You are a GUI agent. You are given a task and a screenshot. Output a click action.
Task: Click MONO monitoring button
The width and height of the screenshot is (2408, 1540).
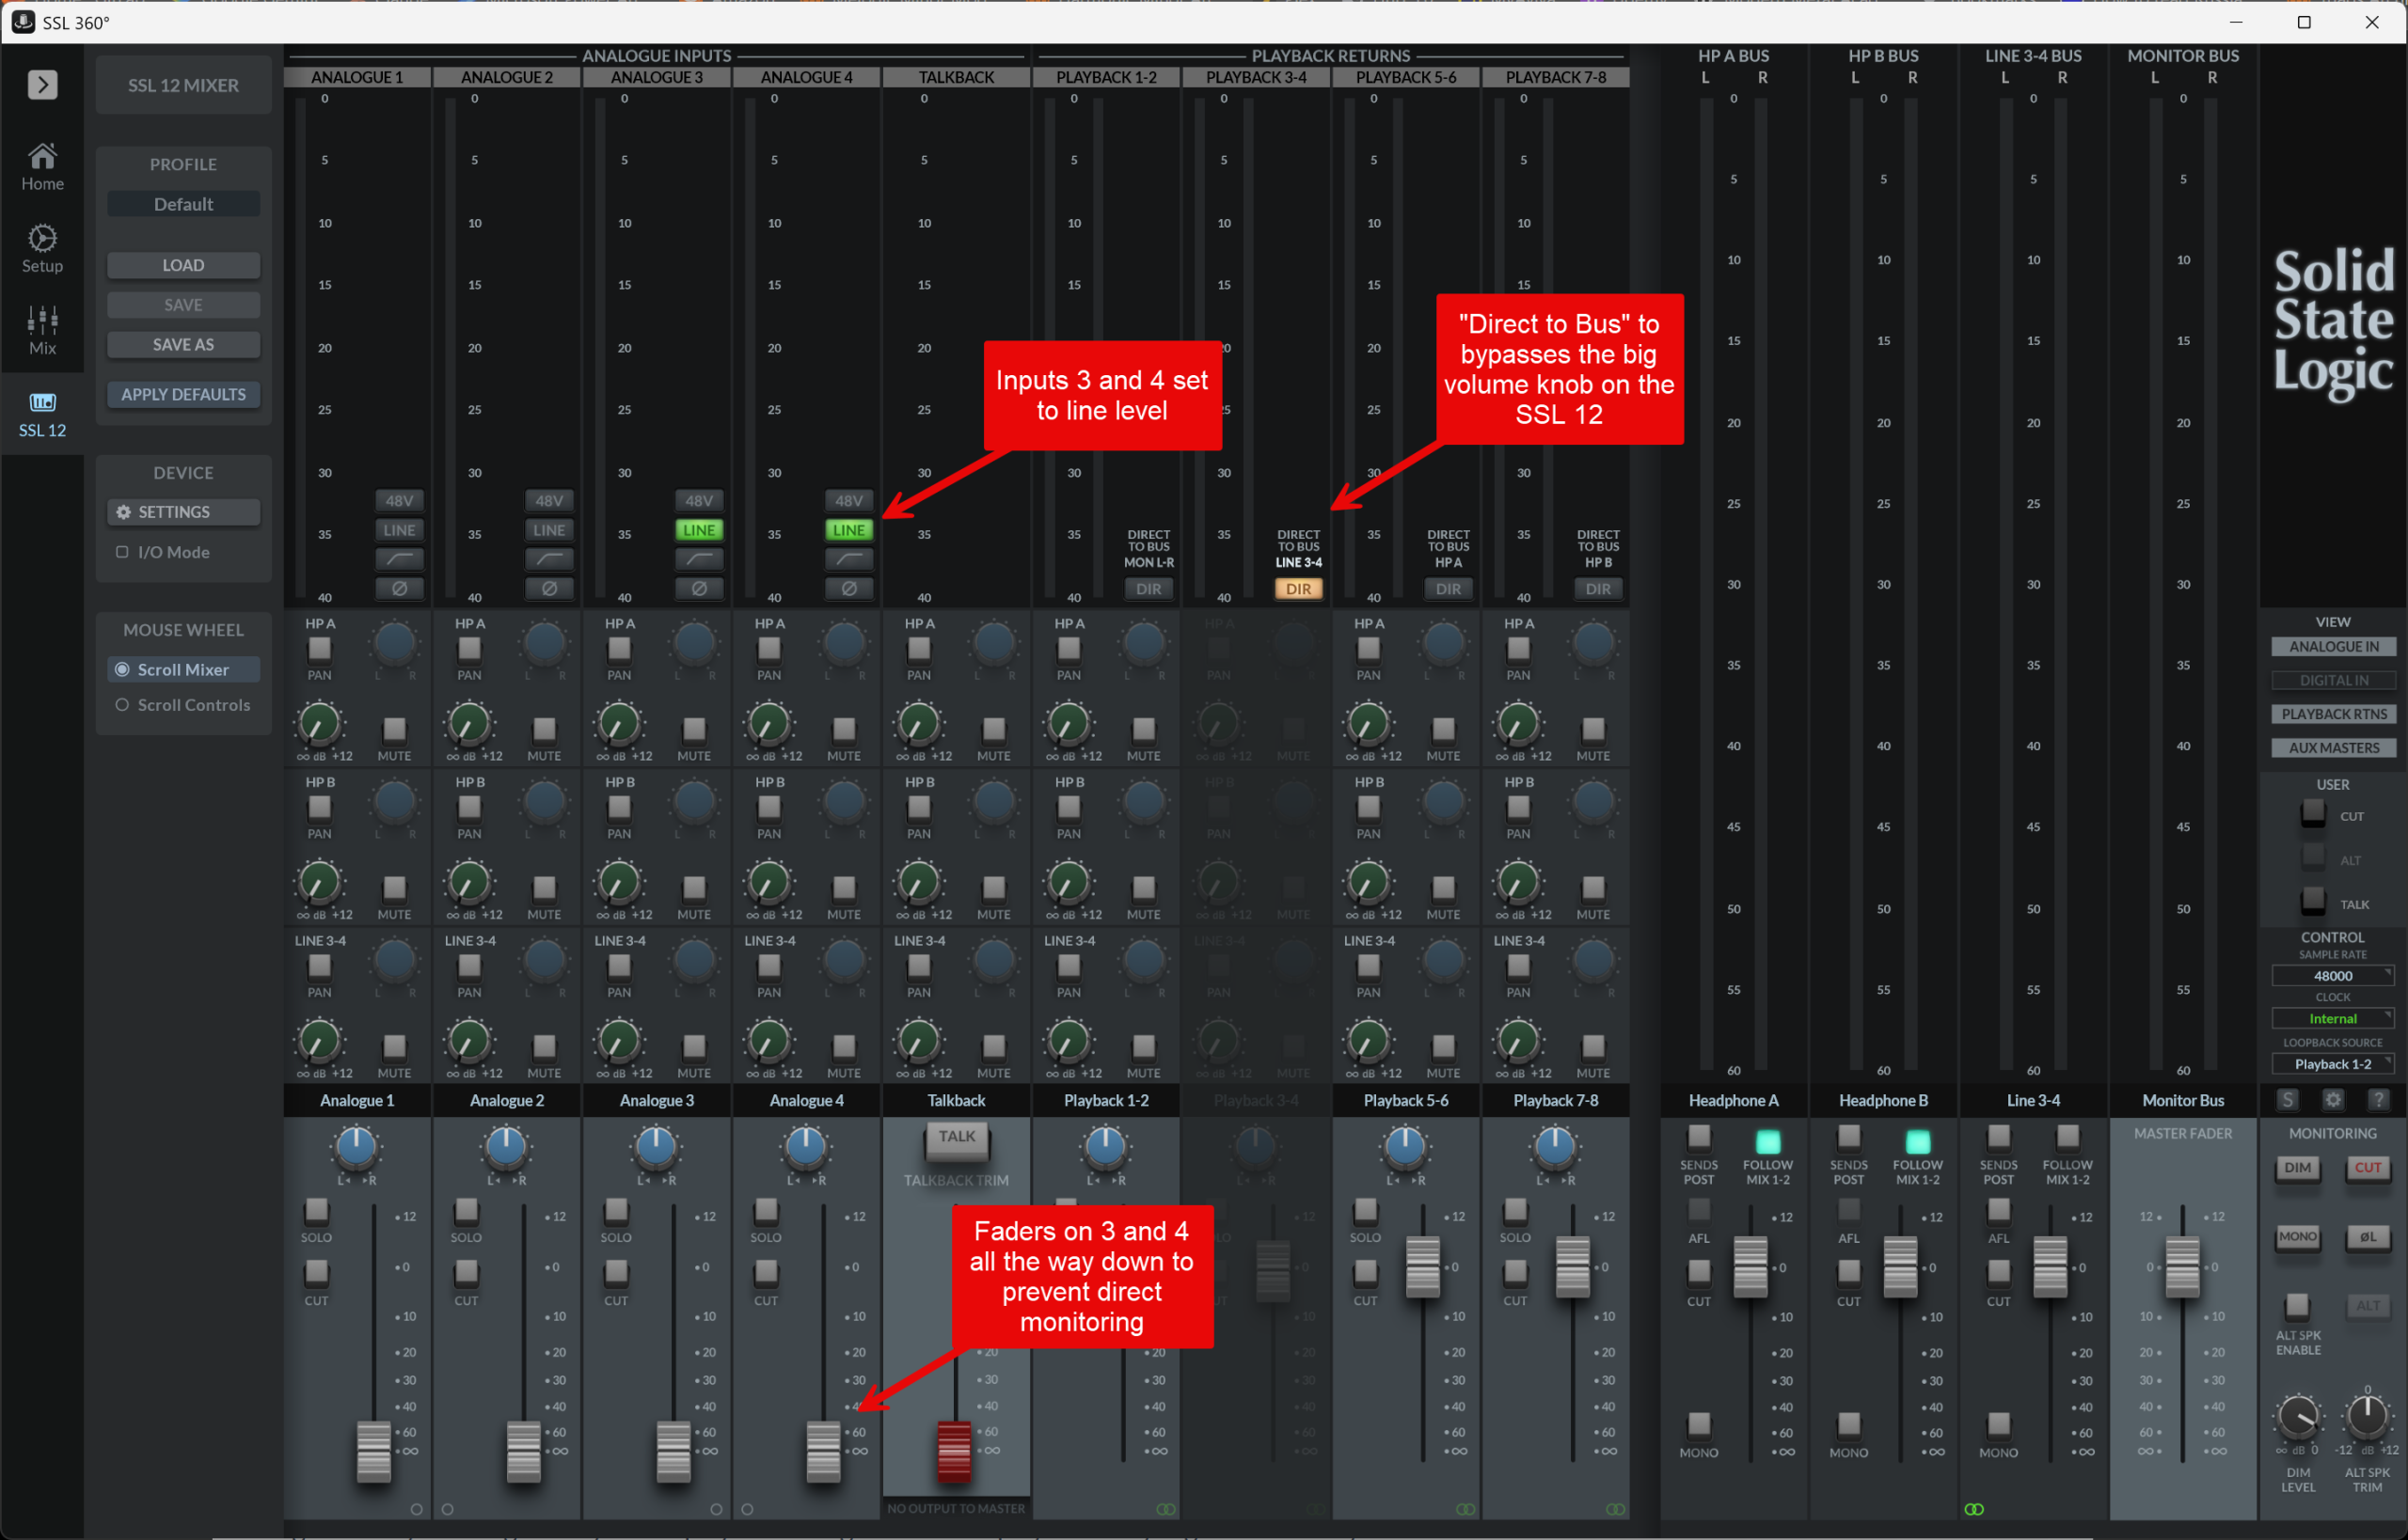pos(2298,1238)
